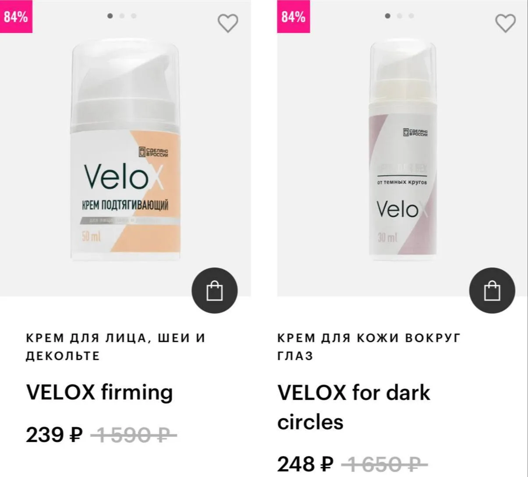The image size is (528, 477).
Task: Show third image of eye cream
Action: click(411, 16)
